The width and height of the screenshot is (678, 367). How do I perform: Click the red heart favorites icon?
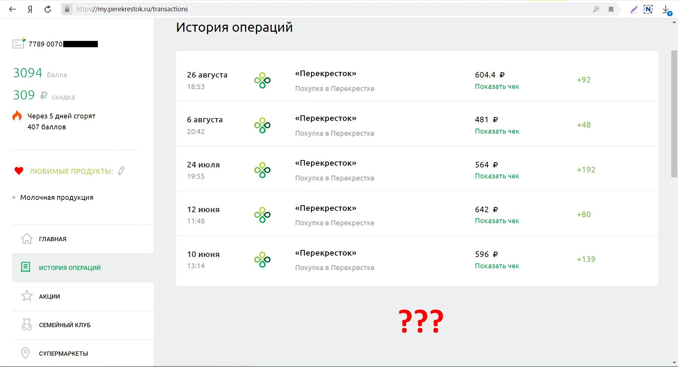click(19, 171)
